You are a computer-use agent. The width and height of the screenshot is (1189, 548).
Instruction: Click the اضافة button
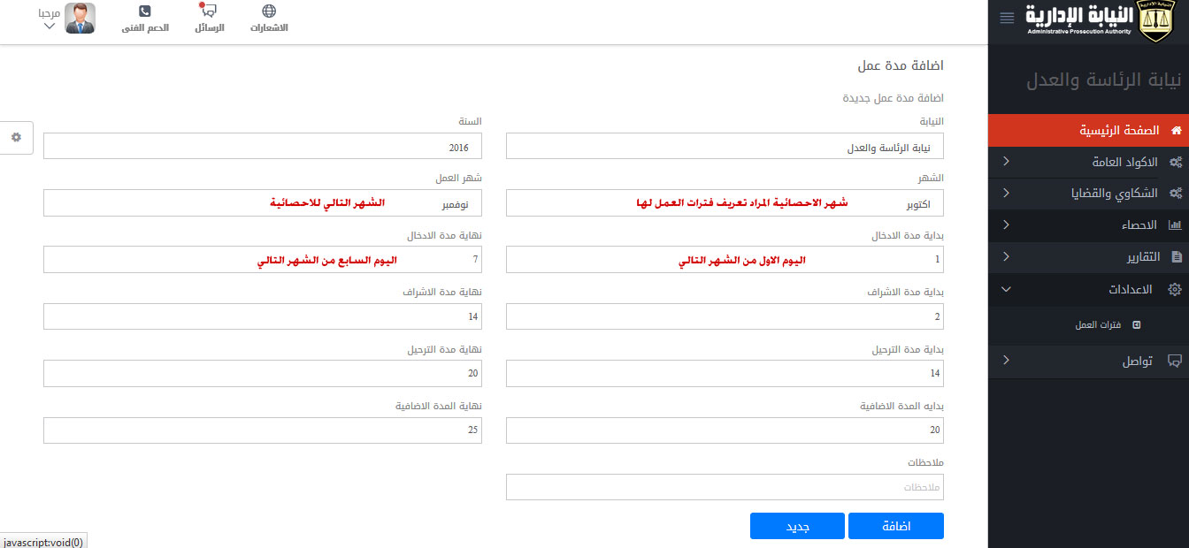[895, 526]
